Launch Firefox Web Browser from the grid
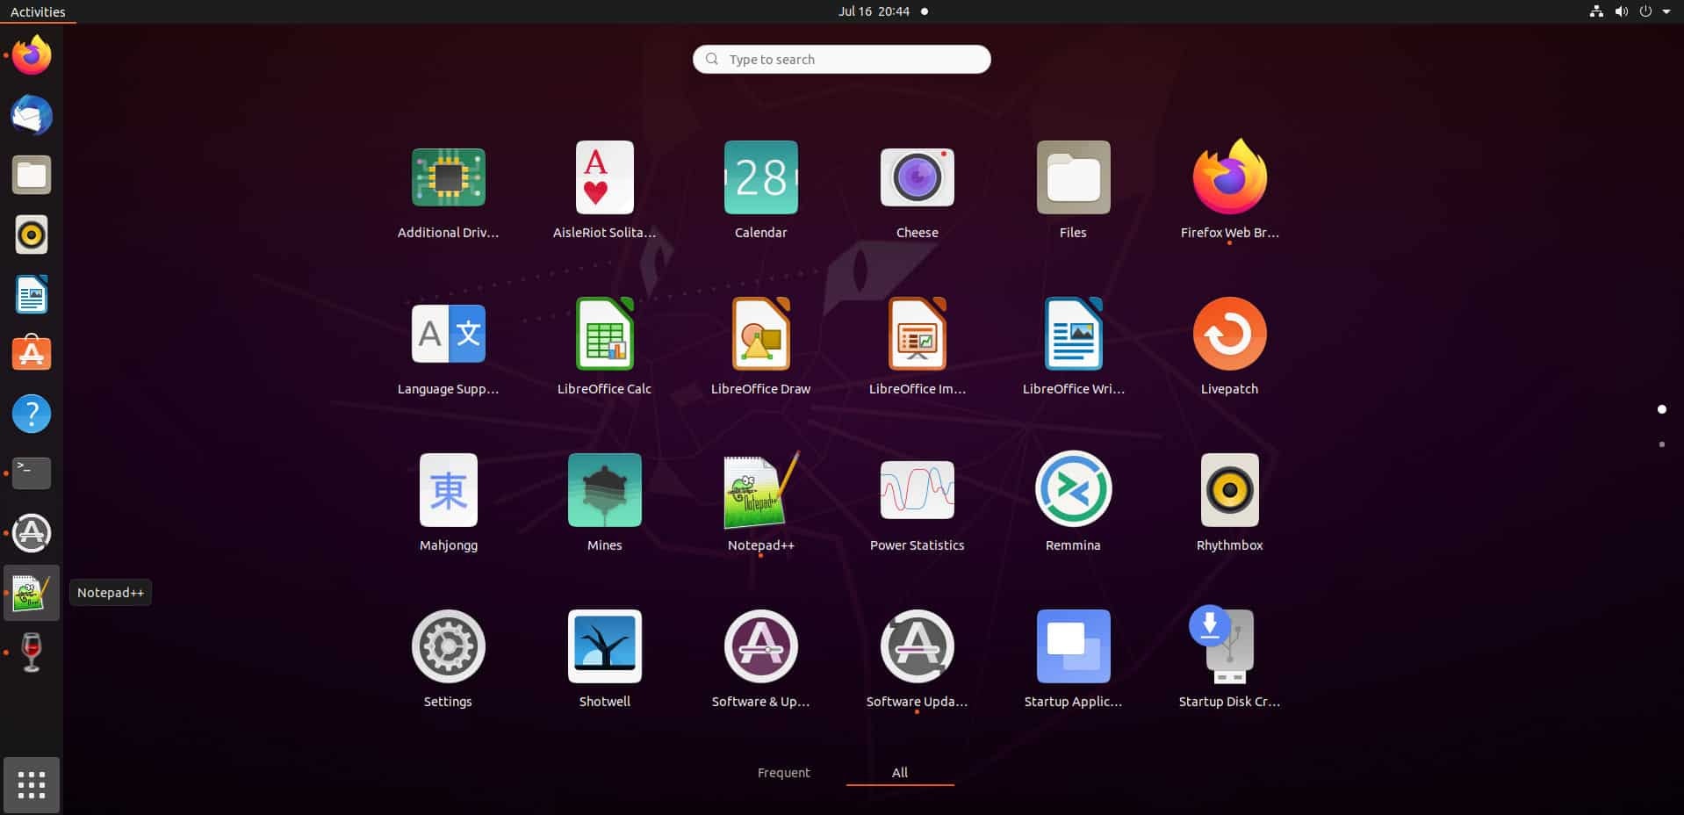This screenshot has height=815, width=1684. pyautogui.click(x=1229, y=177)
